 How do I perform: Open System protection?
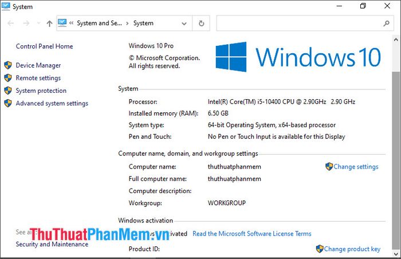click(x=41, y=91)
